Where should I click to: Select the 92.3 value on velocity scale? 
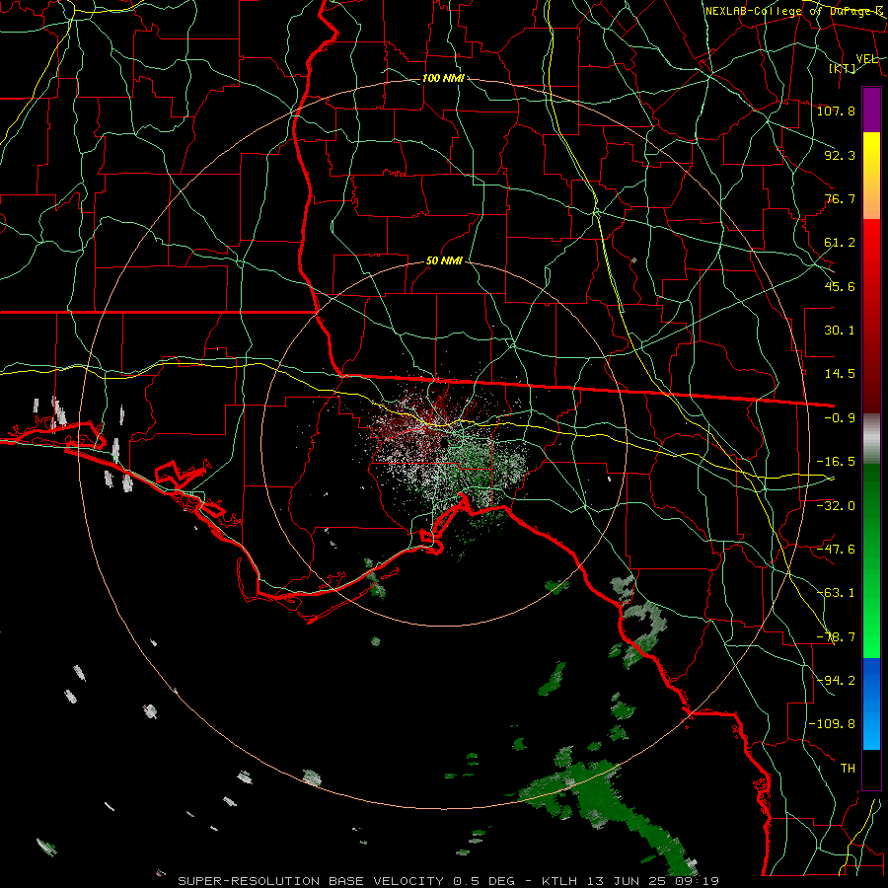pyautogui.click(x=840, y=155)
